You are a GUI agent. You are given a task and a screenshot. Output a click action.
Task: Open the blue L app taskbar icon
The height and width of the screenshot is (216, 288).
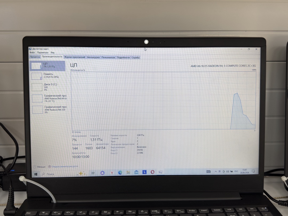[144, 172]
